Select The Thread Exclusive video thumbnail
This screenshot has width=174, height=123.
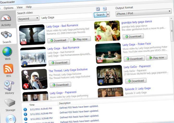(x=34, y=79)
